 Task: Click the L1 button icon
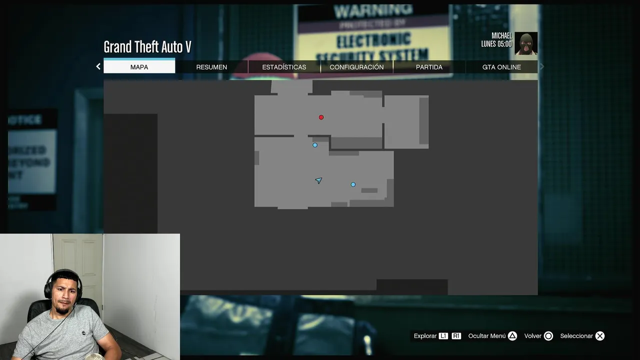[443, 336]
